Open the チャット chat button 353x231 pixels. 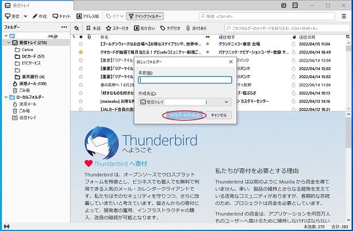(x=61, y=16)
